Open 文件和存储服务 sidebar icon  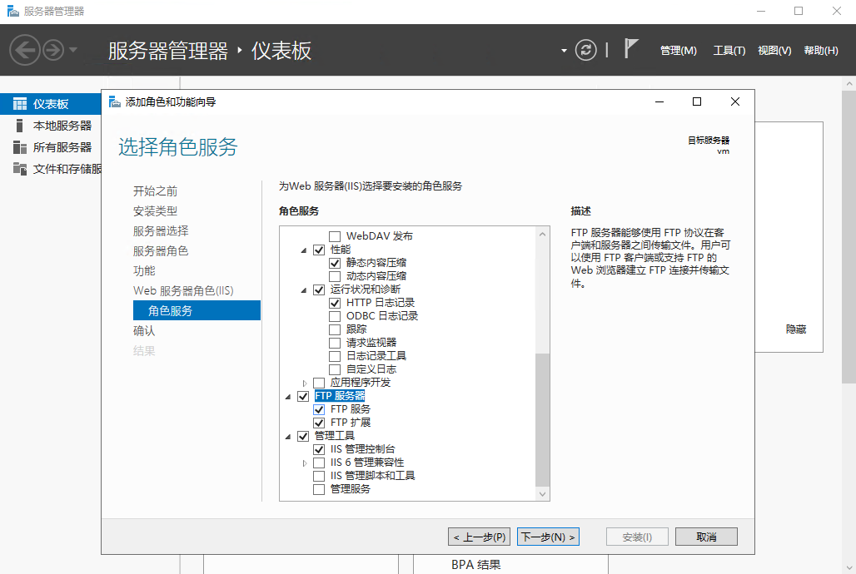pos(20,169)
